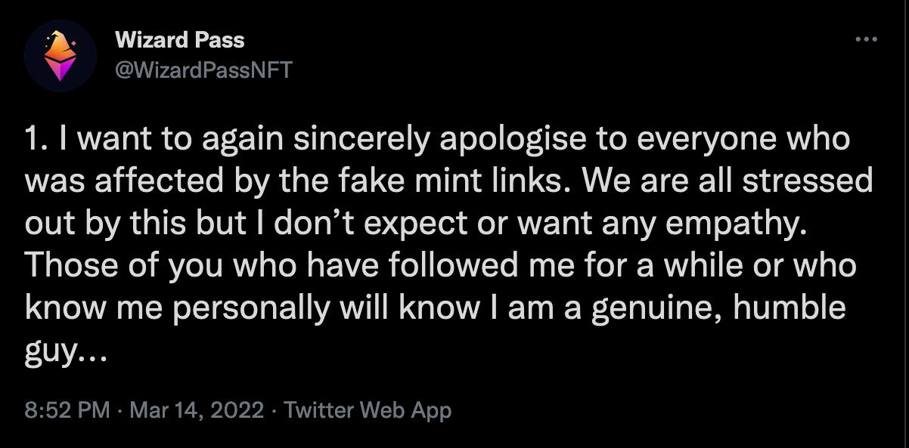The width and height of the screenshot is (909, 448).
Task: Click the 8:52 PM timestamp
Action: tap(68, 410)
